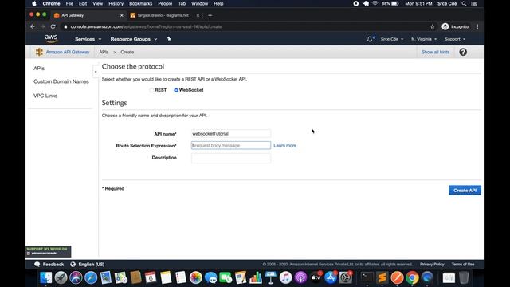Open the Learn more link

[x=285, y=145]
